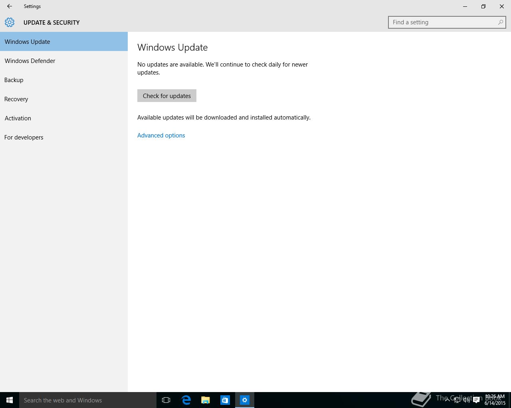
Task: Open the Recovery section
Action: (x=64, y=99)
